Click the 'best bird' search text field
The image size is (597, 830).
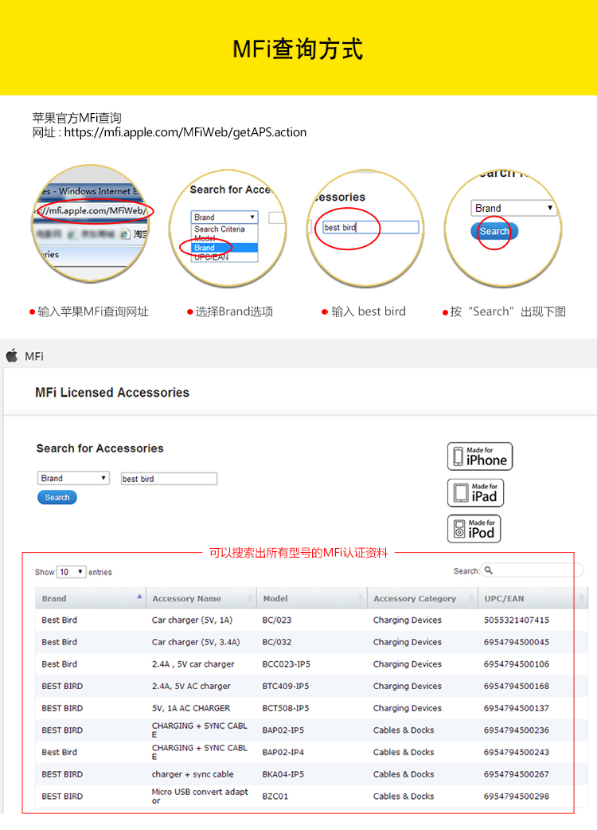pos(169,479)
